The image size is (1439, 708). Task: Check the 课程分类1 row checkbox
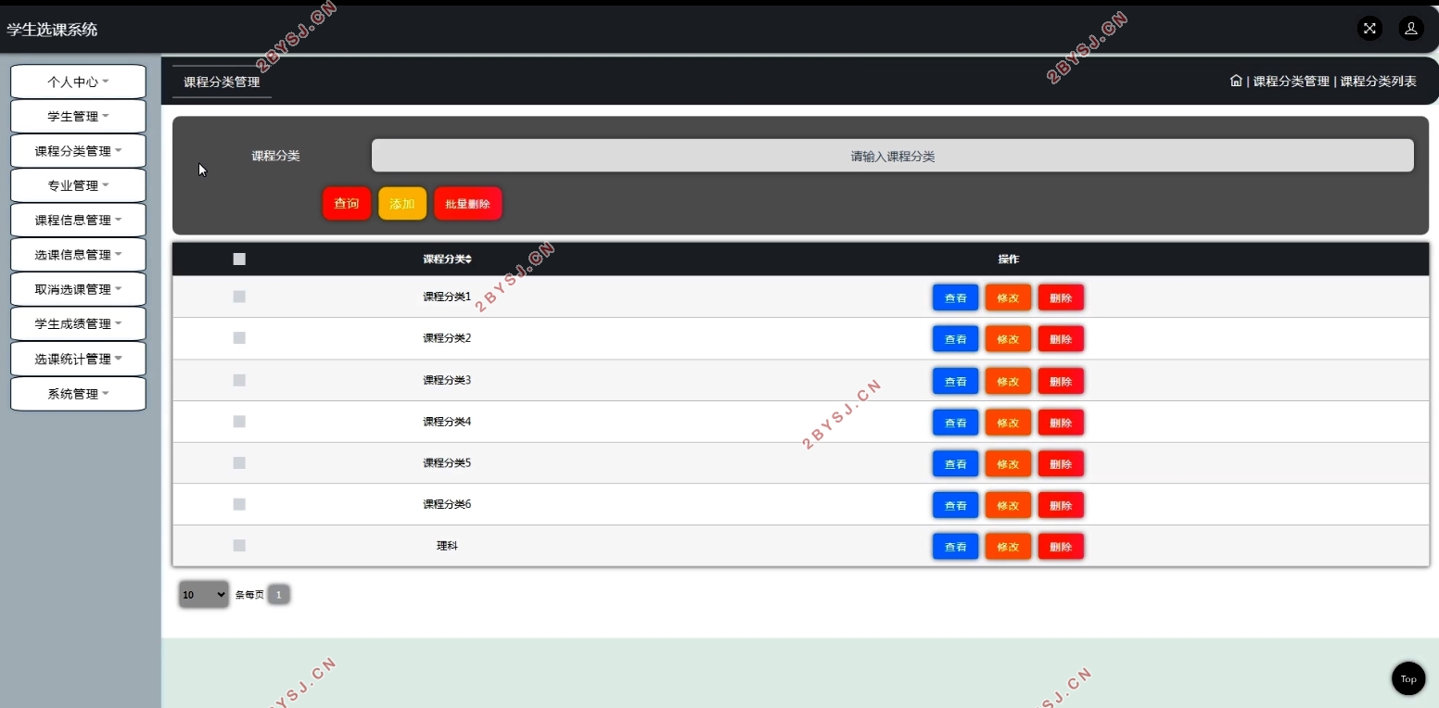click(x=239, y=297)
